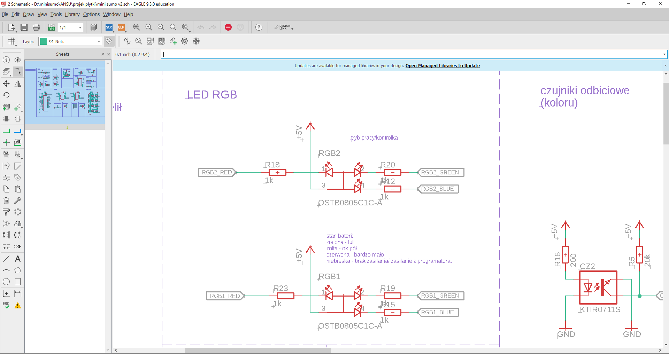Expand the new file icon dropdown
This screenshot has width=669, height=354.
16,31
